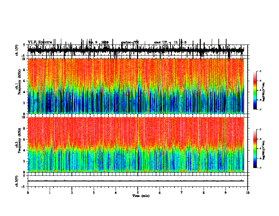Click the ch.2 spectrogram color scale bar
The image size is (279, 216).
pyautogui.click(x=255, y=149)
